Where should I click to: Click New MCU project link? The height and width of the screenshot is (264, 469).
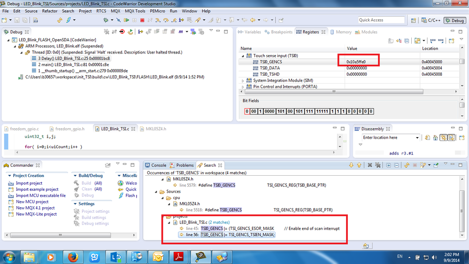[32, 202]
